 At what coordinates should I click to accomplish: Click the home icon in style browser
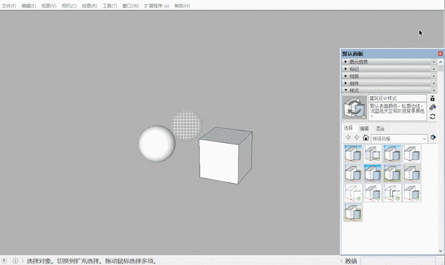(365, 137)
